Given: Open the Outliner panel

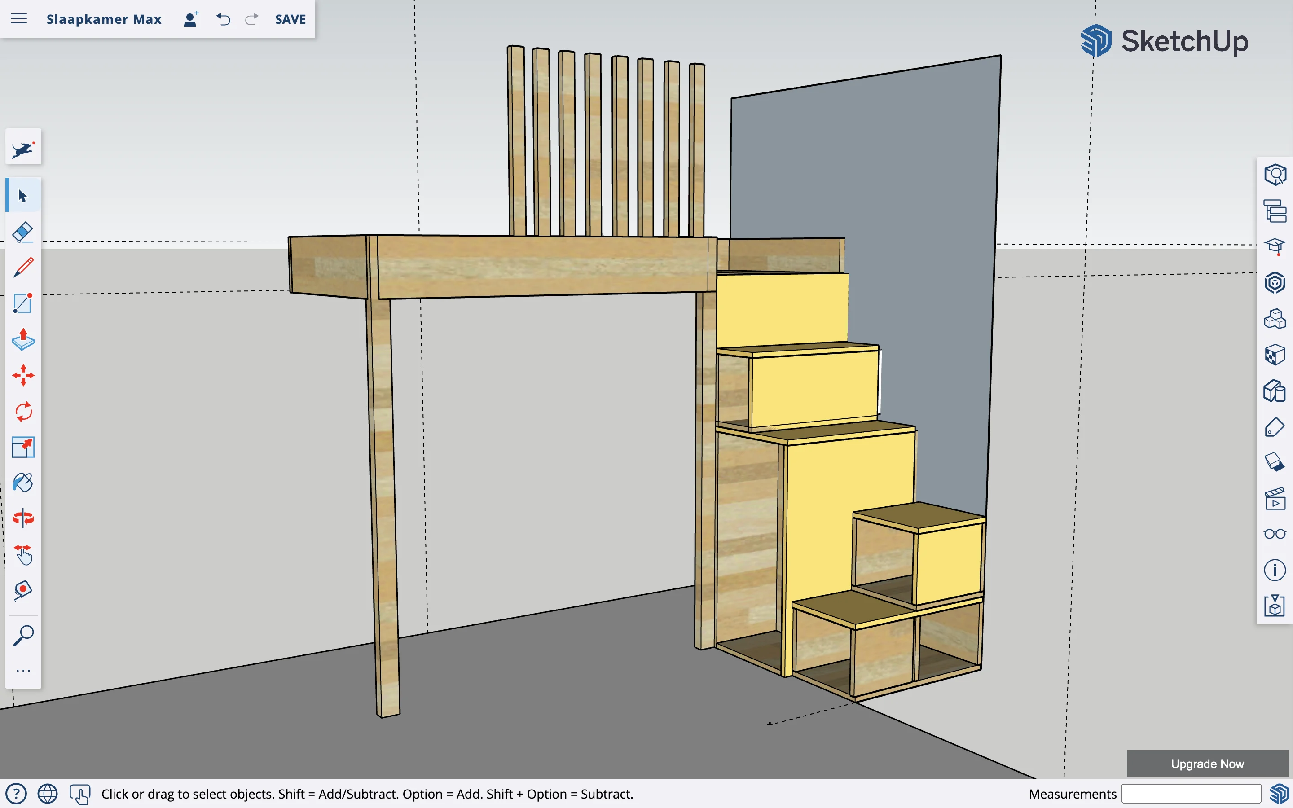Looking at the screenshot, I should tap(1275, 211).
